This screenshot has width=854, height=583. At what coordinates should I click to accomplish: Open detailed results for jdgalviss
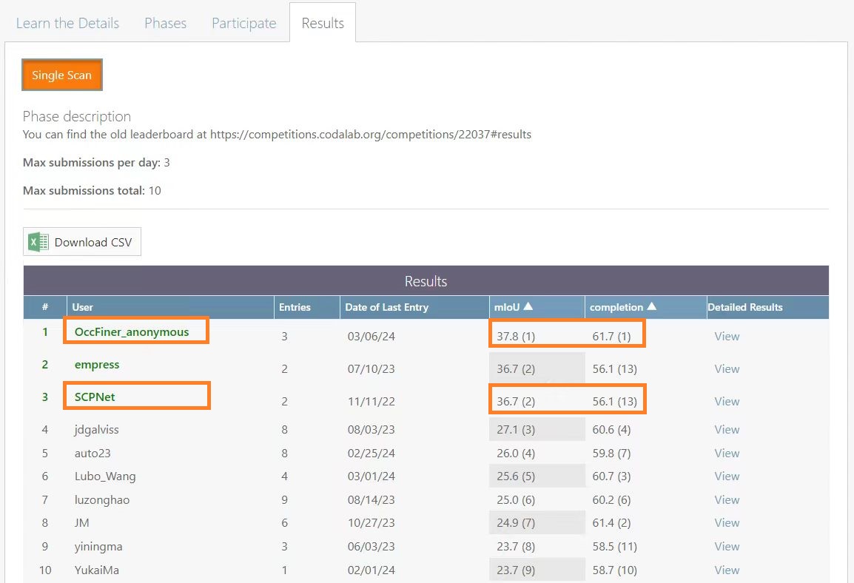[726, 429]
